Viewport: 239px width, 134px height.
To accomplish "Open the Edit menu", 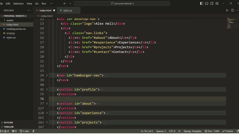I will pyautogui.click(x=8, y=3).
